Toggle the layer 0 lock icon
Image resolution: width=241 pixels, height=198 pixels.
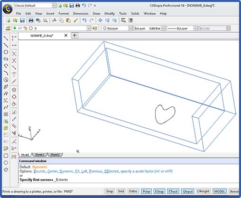coord(25,28)
